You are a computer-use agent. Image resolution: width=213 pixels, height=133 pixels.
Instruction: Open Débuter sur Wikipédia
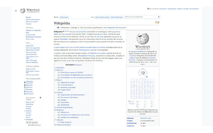pos(33,30)
